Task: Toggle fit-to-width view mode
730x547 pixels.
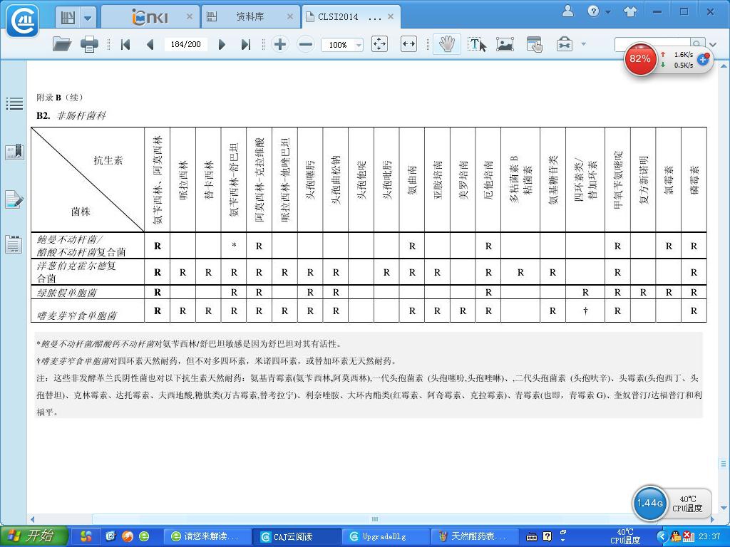Action: click(408, 44)
